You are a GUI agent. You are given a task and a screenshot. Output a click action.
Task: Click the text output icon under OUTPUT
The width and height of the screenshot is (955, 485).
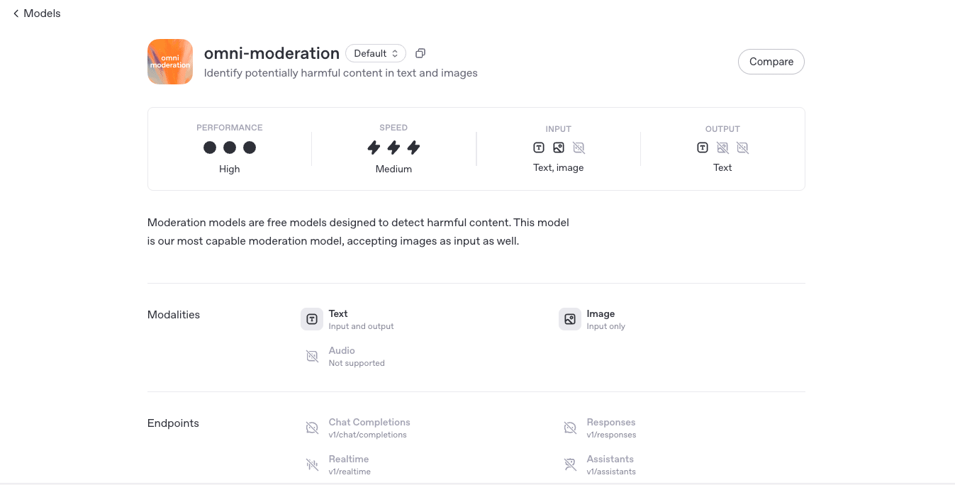[x=703, y=147]
